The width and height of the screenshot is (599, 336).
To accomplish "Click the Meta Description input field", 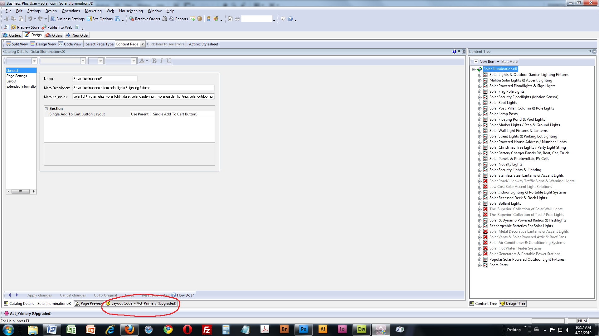I will [x=143, y=88].
